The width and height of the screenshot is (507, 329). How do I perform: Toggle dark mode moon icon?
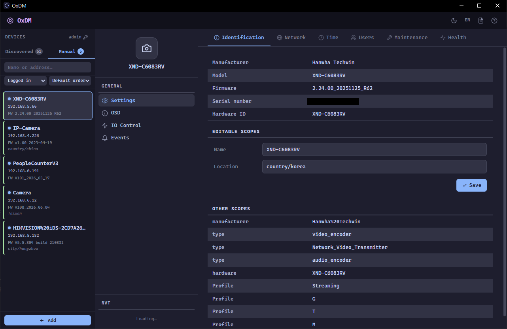[x=454, y=21]
